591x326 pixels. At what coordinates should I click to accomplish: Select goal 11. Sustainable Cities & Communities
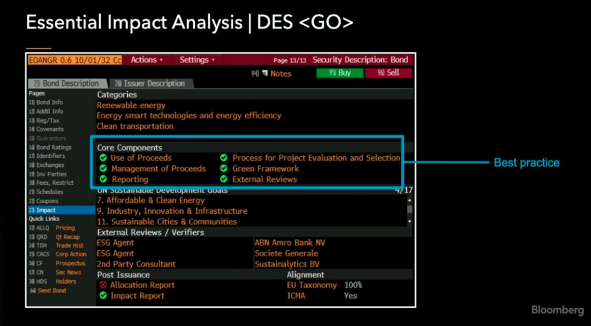coord(167,222)
